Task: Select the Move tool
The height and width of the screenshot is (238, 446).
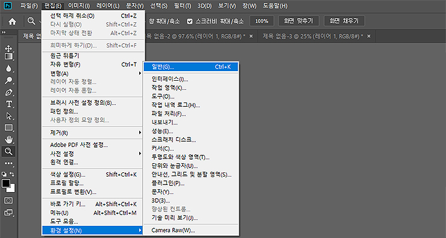Action: (8, 48)
